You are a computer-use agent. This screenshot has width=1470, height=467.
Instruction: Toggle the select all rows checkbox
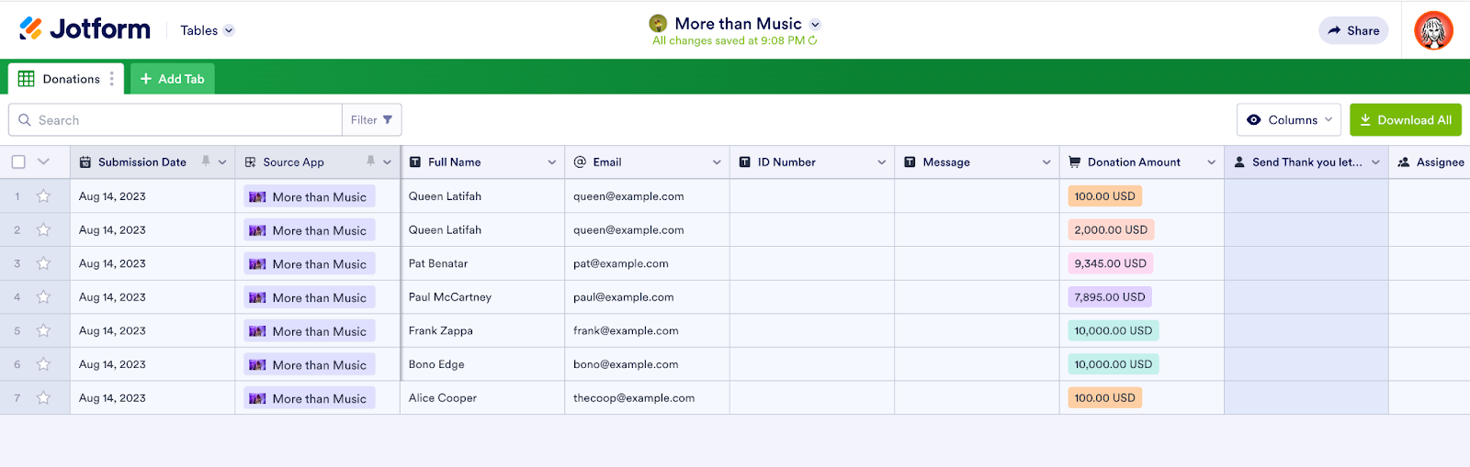click(x=18, y=162)
